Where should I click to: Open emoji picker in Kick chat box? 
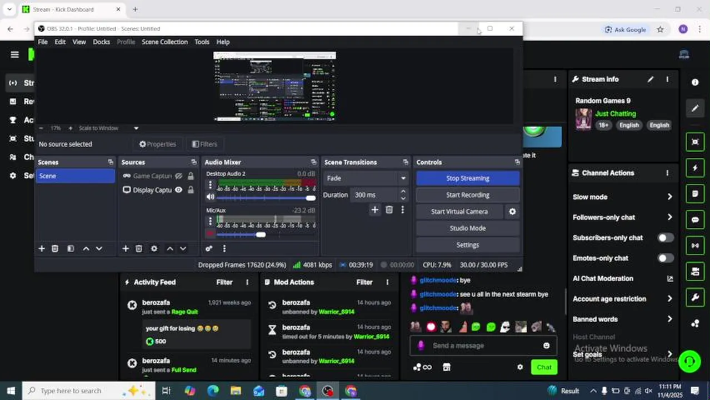546,346
